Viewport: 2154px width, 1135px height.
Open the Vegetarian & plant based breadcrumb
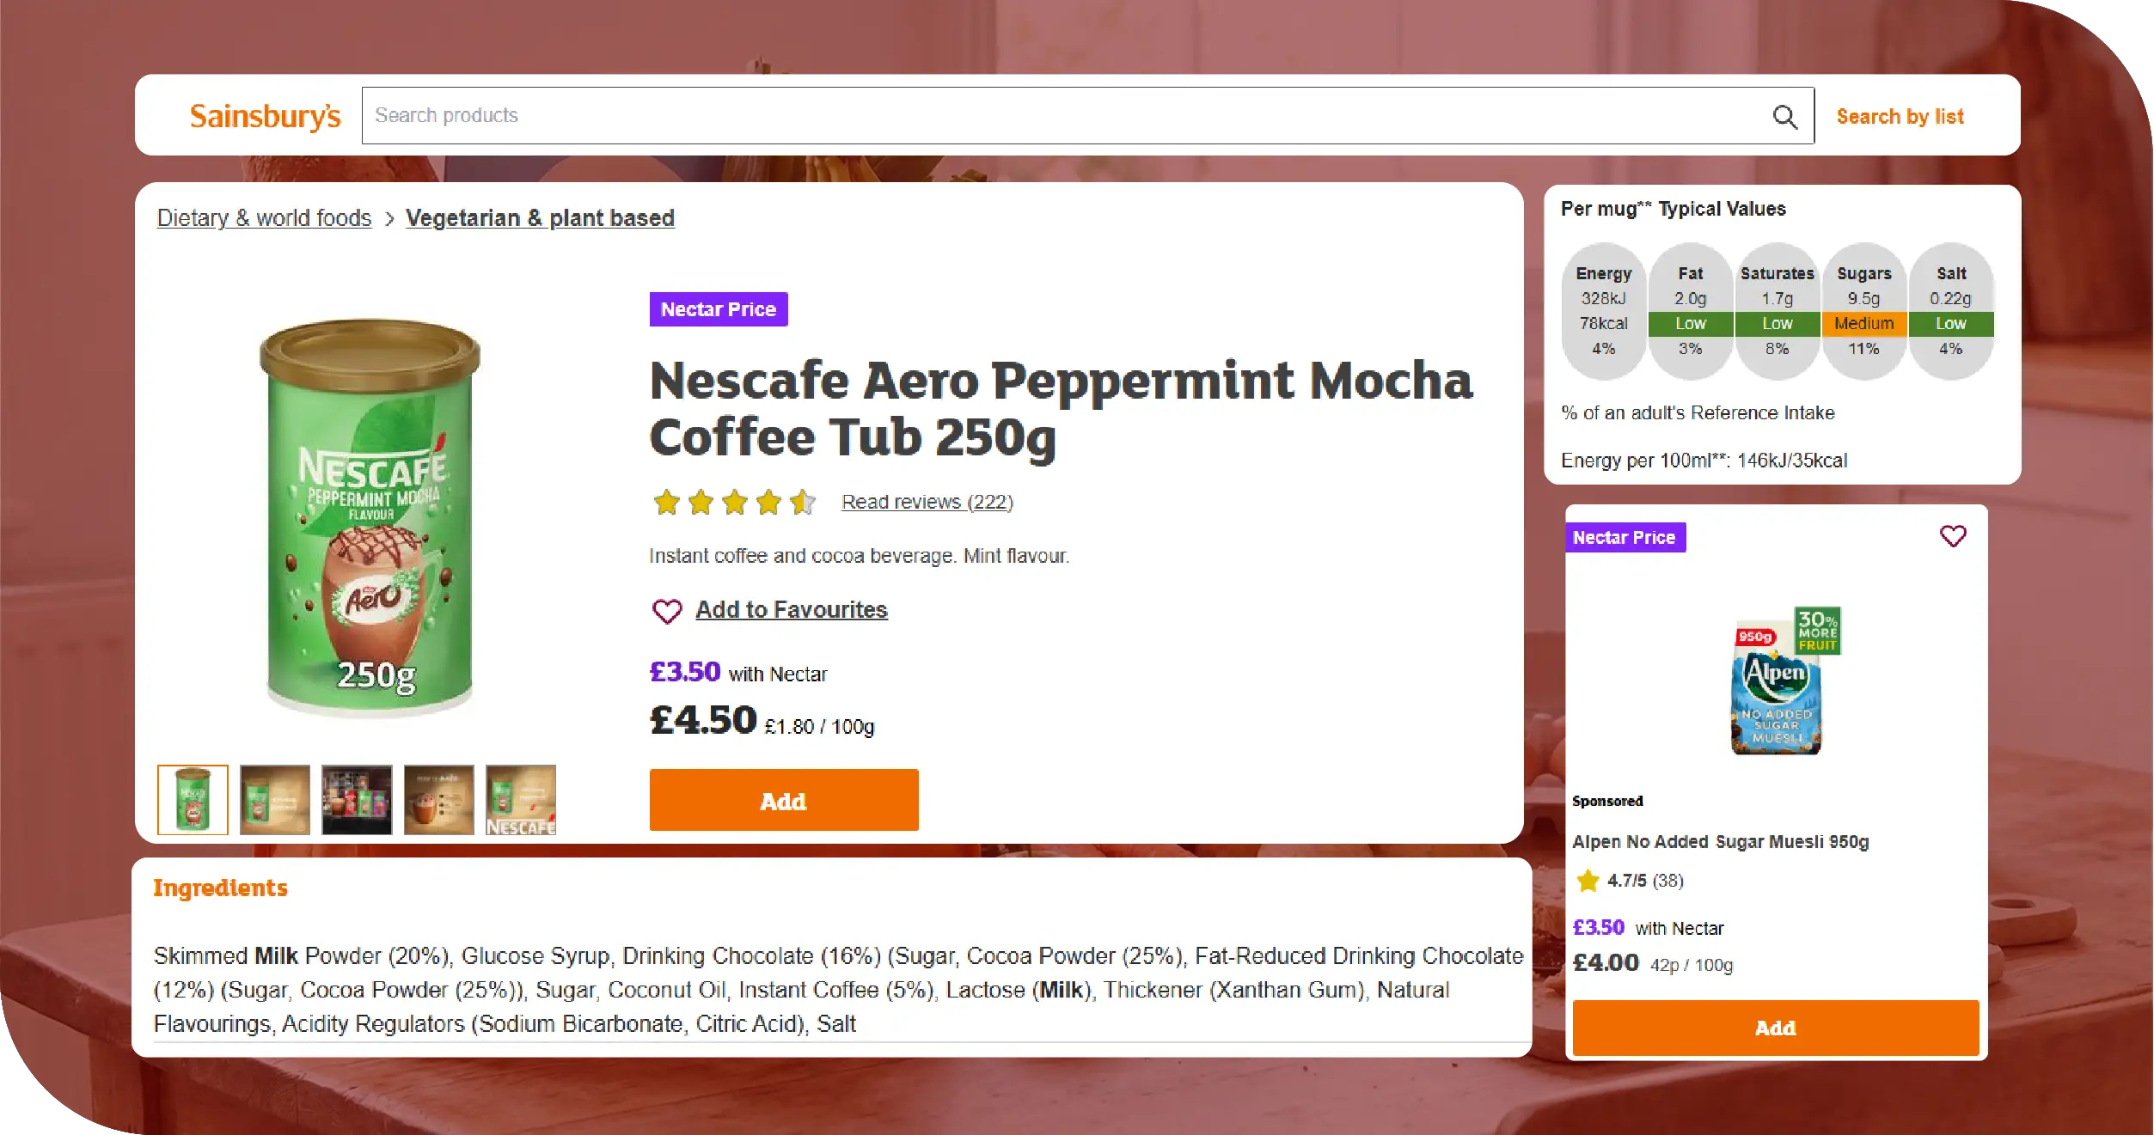click(540, 218)
